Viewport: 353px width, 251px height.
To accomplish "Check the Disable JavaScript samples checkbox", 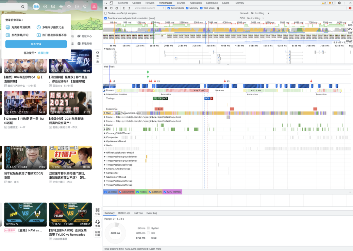I will [105, 13].
